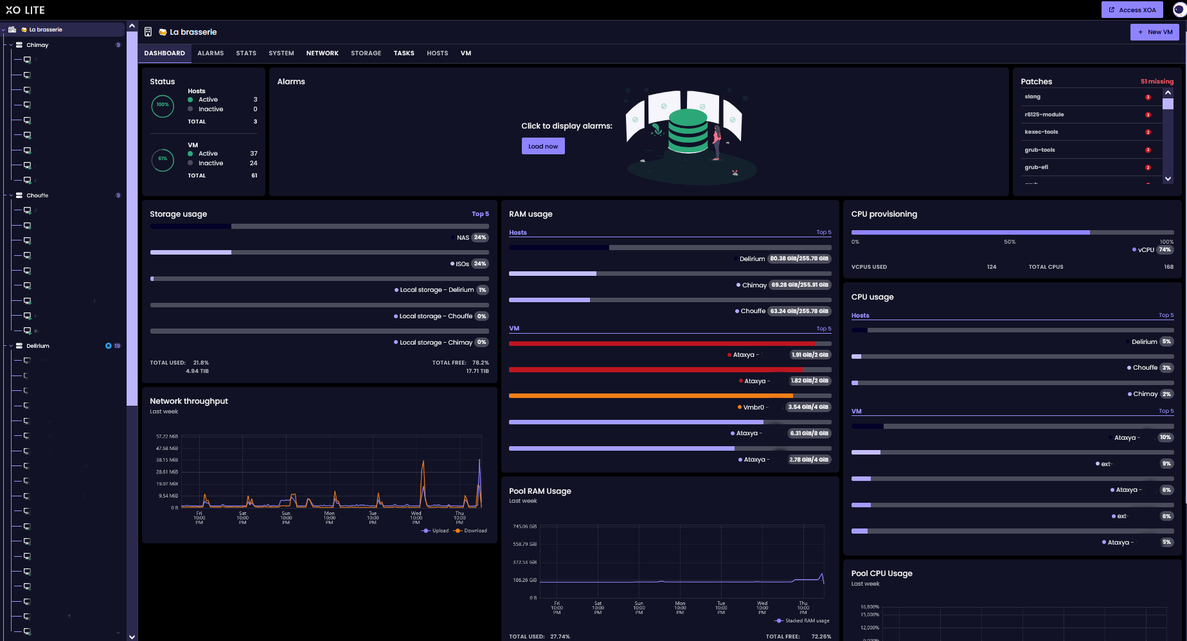1187x641 pixels.
Task: Click the Delirium VM count badge 19
Action: (x=118, y=346)
